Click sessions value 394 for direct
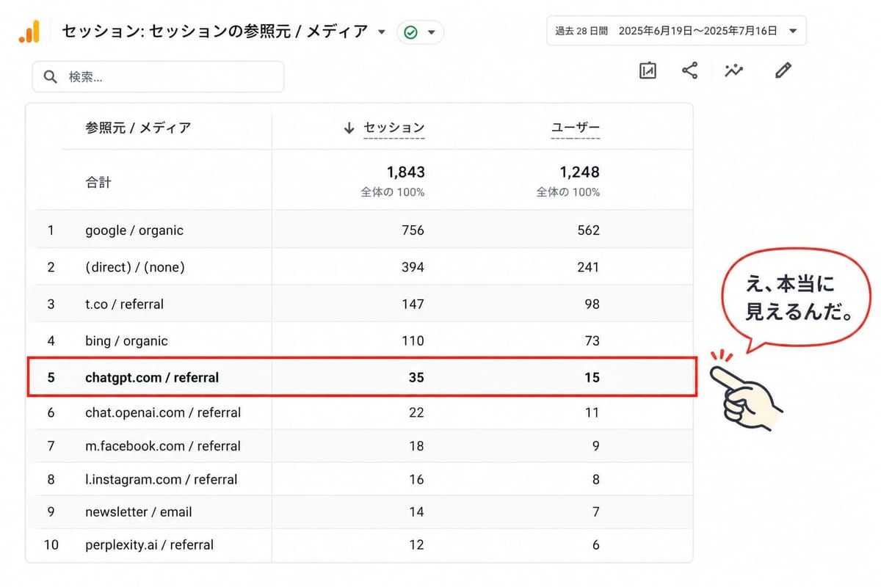Screen dimensions: 881x587 click(x=413, y=267)
